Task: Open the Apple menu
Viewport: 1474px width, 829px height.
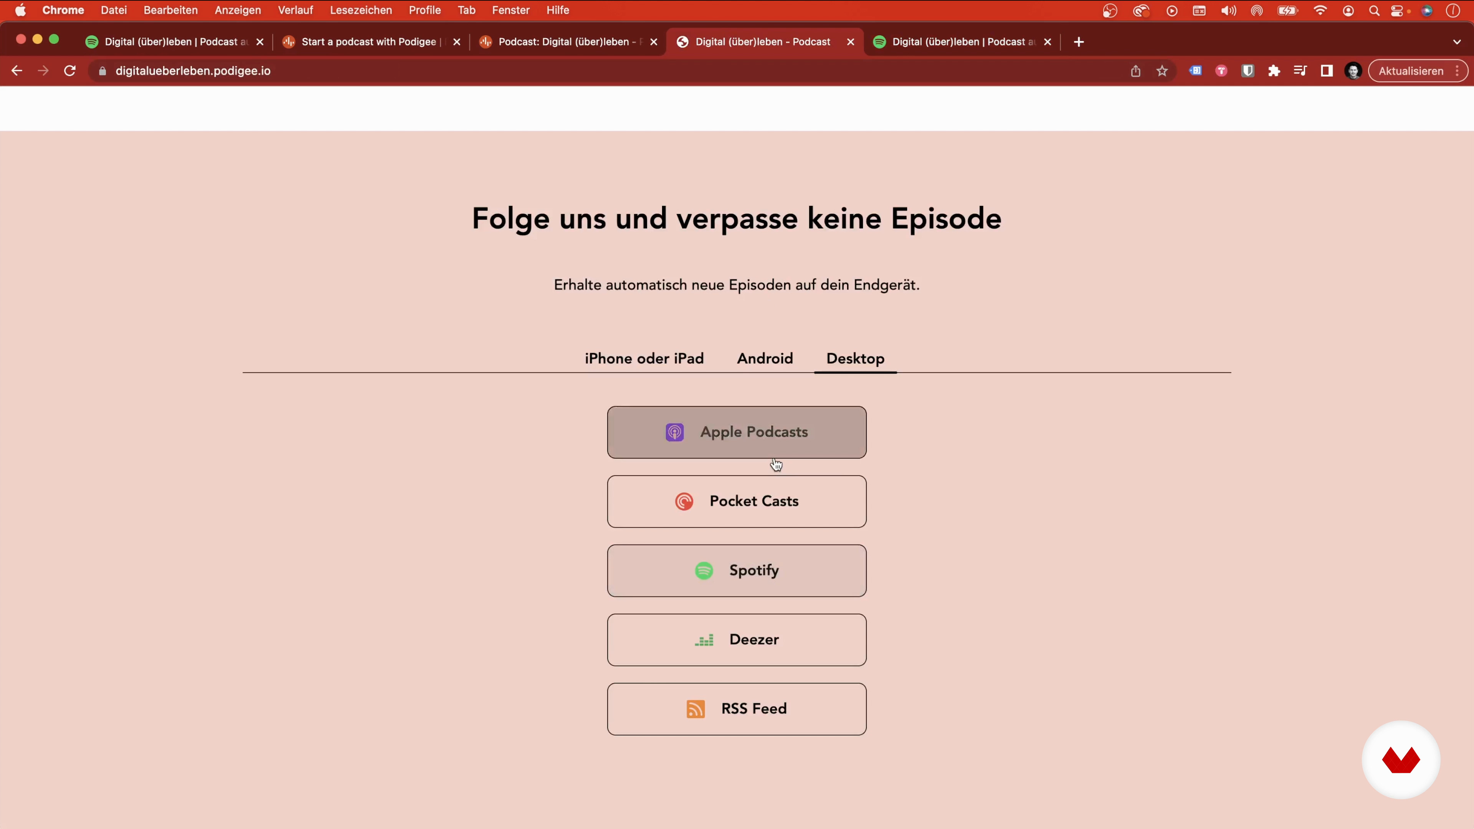Action: coord(20,10)
